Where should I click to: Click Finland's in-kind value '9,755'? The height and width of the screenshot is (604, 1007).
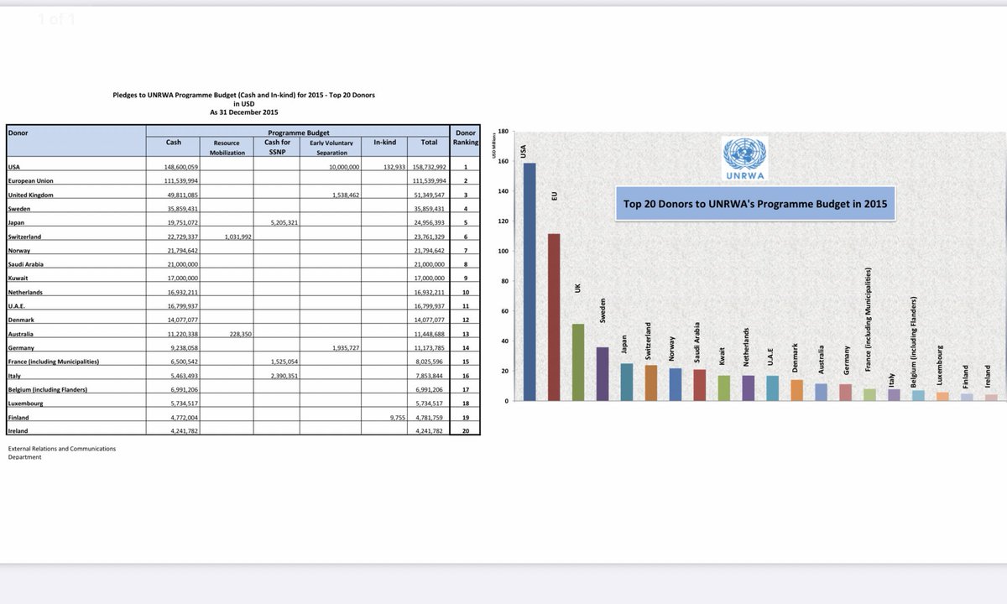[x=398, y=418]
